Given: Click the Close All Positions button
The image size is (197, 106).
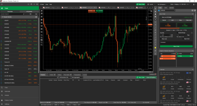Looking at the screenshot, I should [151, 77].
